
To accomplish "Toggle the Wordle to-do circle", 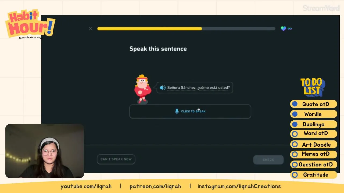I will pyautogui.click(x=295, y=114).
